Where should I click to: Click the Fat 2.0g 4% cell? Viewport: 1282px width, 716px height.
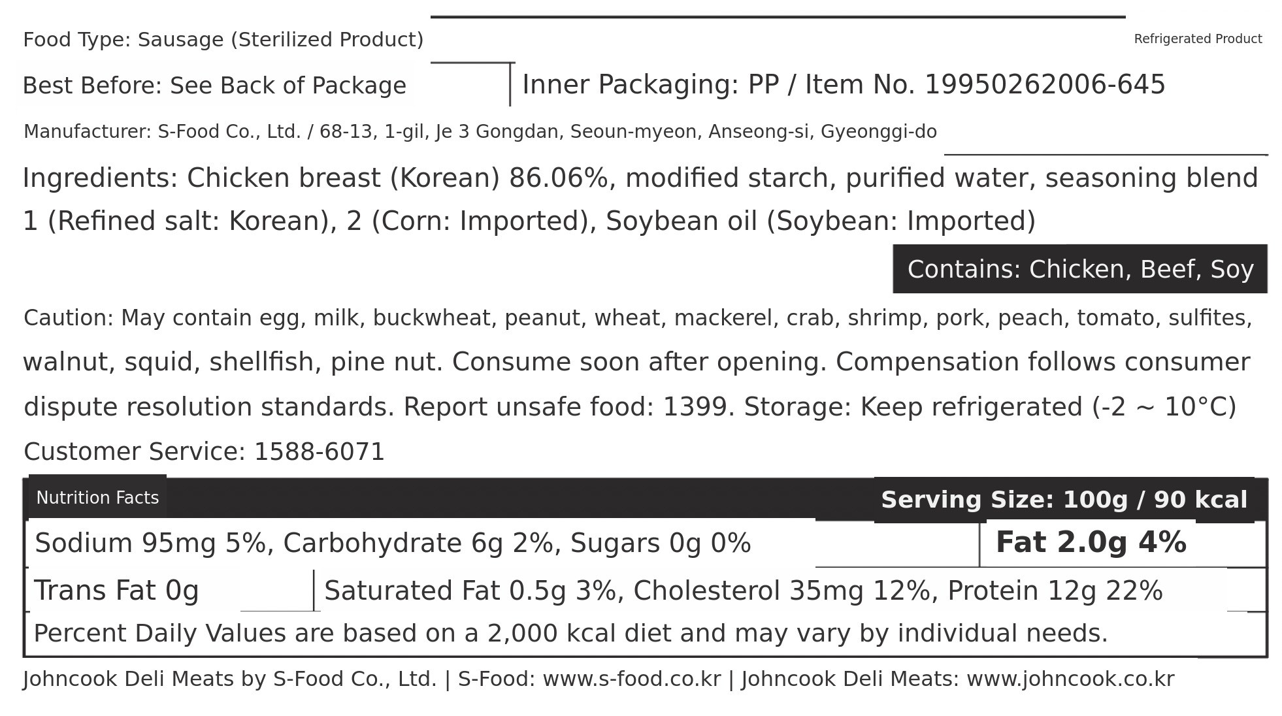[x=1091, y=543]
